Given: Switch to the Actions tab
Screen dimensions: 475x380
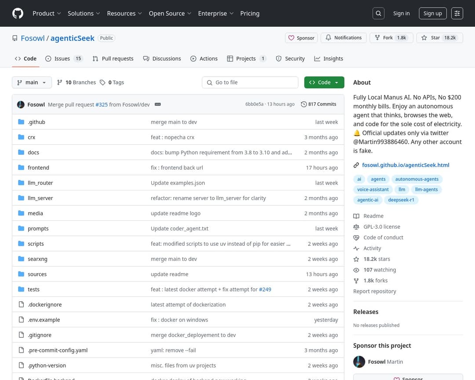Looking at the screenshot, I should [x=204, y=59].
